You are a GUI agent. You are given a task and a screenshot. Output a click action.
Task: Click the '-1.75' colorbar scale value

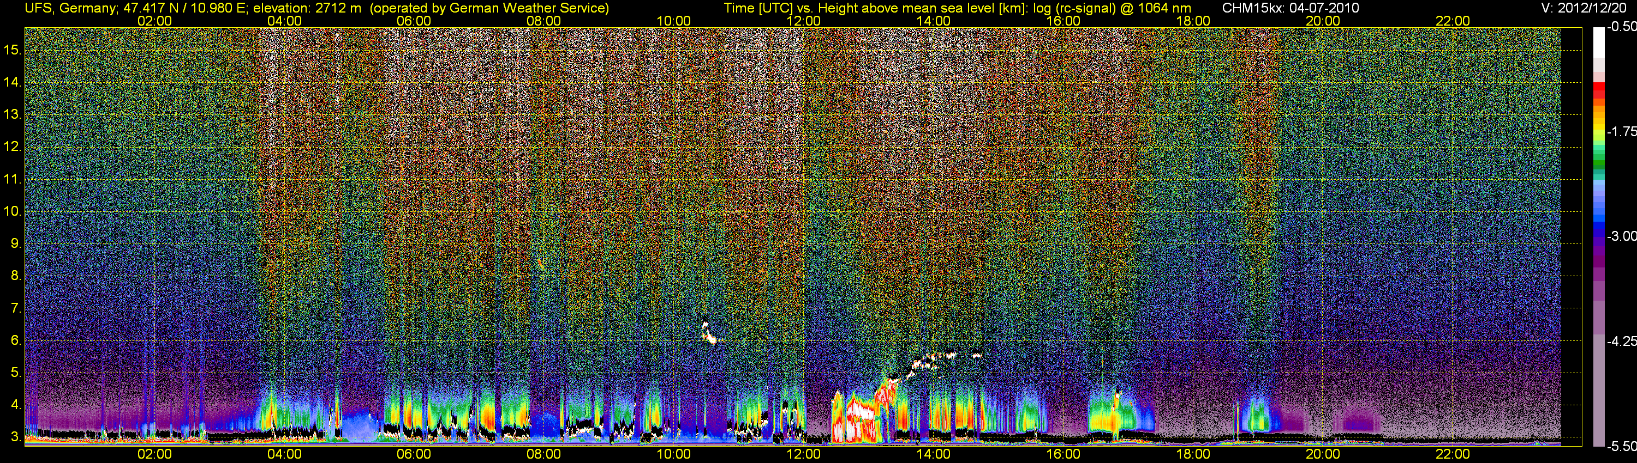click(x=1621, y=131)
